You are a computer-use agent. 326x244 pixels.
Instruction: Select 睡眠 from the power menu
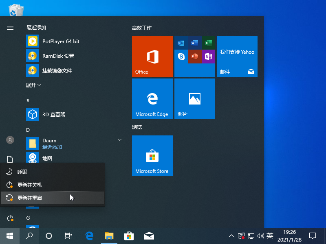click(23, 172)
